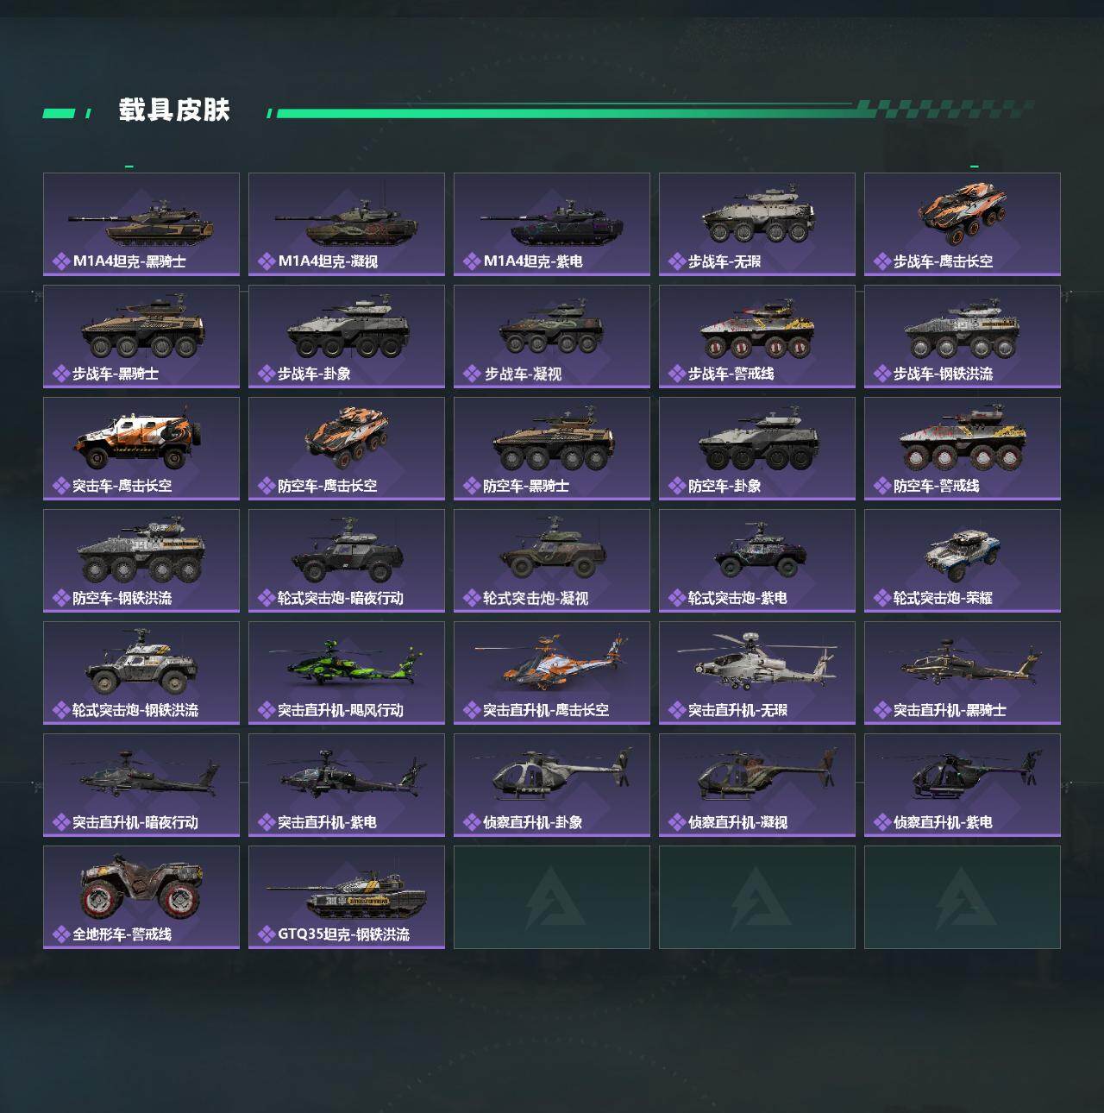1104x1113 pixels.
Task: Click the diamond icon beside 侦察直升机-紫电
Action: (882, 822)
